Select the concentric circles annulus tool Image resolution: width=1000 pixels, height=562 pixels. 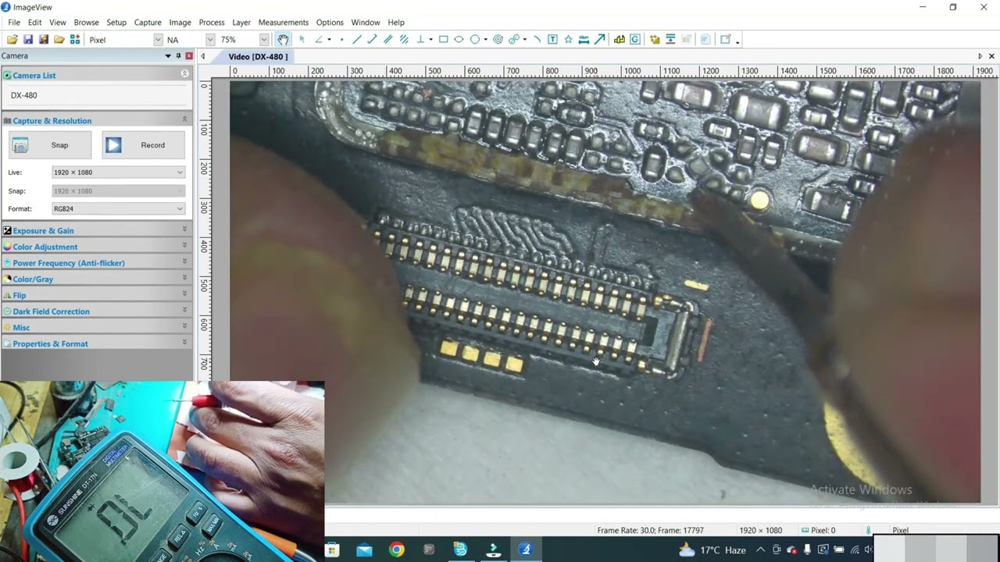[498, 39]
